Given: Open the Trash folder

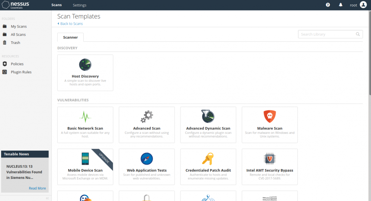Looking at the screenshot, I should [15, 42].
